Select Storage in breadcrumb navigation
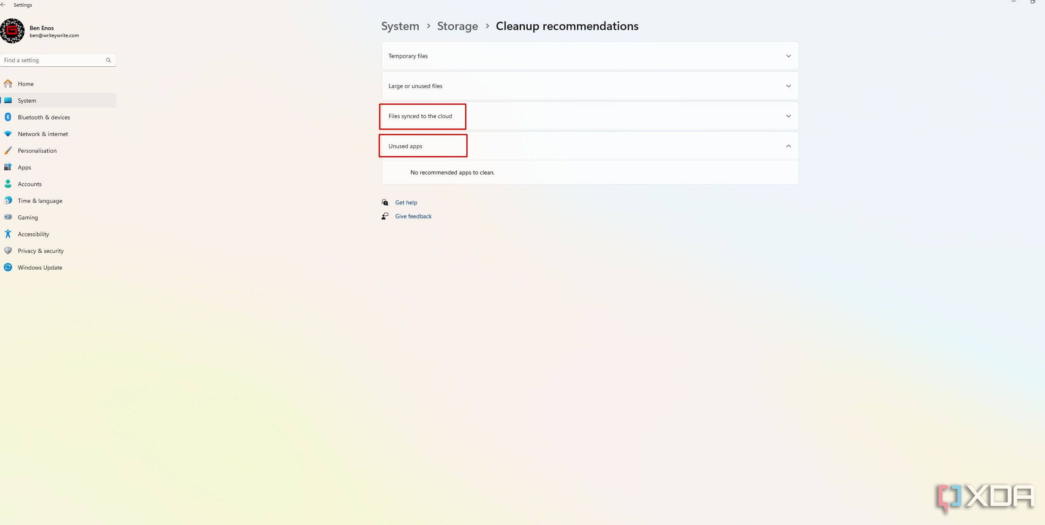Screen dimensions: 1045x525 458,25
